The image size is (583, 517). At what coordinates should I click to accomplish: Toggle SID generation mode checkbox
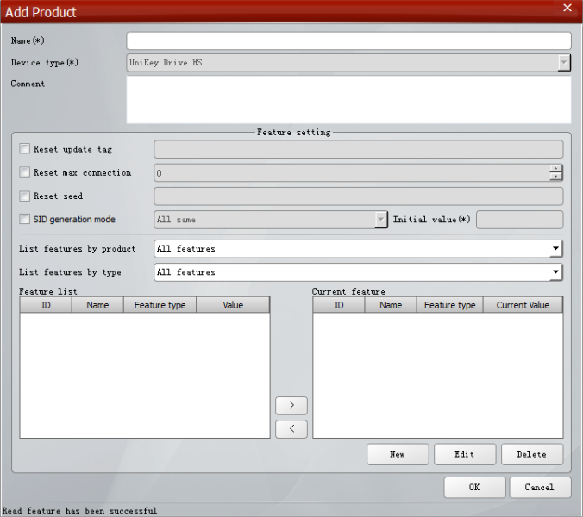point(24,219)
